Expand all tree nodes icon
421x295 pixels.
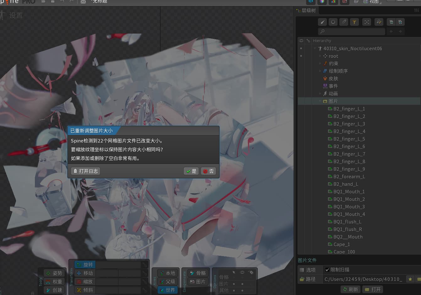pyautogui.click(x=400, y=22)
